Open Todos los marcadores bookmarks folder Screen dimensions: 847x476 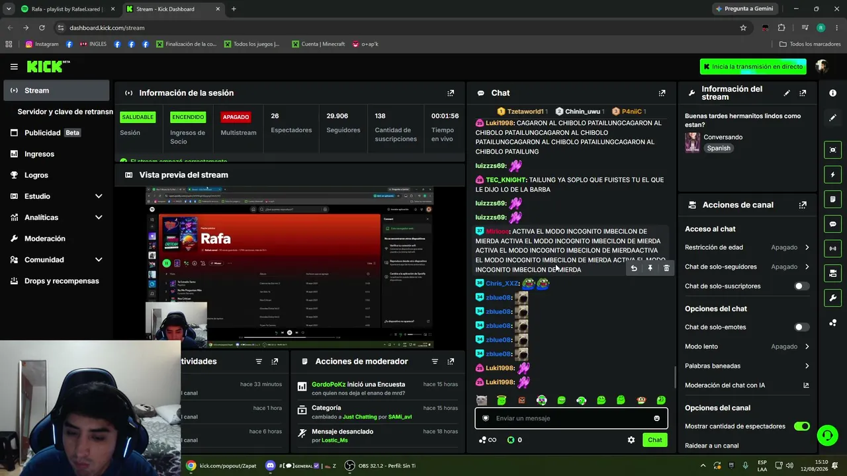[810, 44]
